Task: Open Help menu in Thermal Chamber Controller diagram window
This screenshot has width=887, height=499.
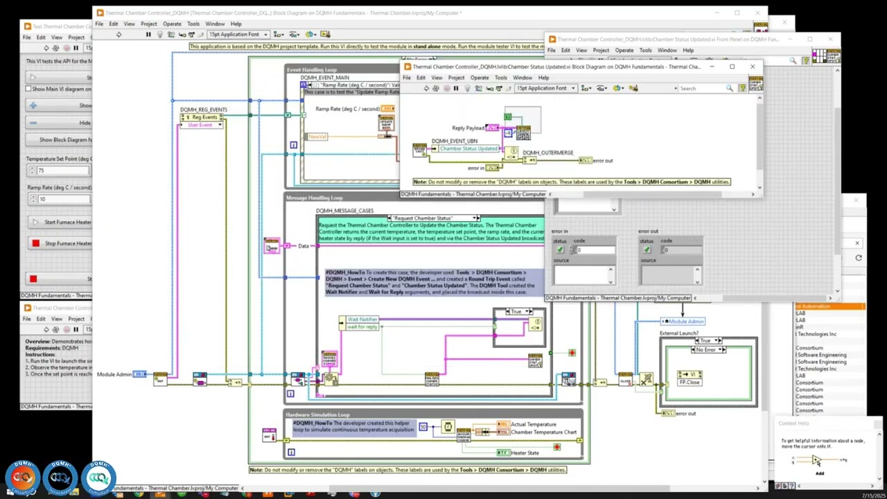Action: point(236,24)
